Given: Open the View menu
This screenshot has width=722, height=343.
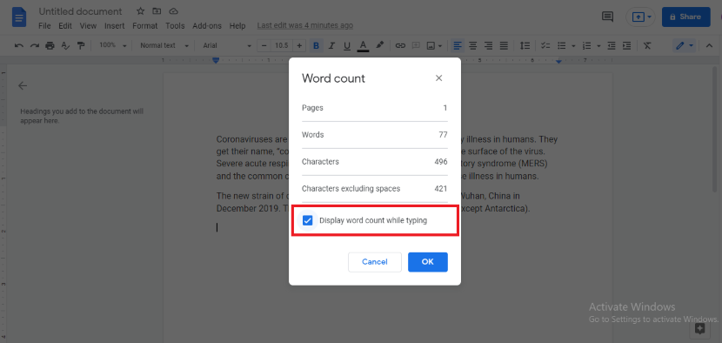Looking at the screenshot, I should tap(88, 26).
